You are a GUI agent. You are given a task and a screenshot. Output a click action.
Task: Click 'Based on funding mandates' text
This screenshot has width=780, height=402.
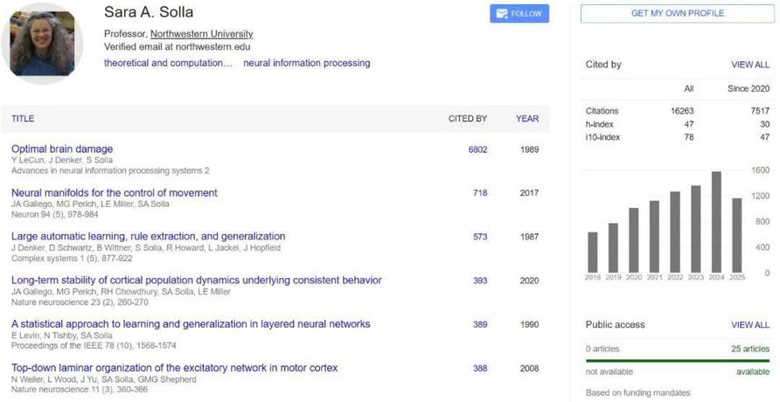[x=637, y=393]
